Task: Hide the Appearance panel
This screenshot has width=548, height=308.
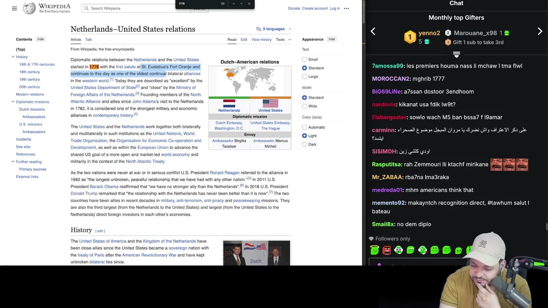Action: click(331, 39)
